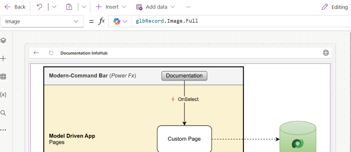Click the Search magnifier in sidebar
Screen dimensions: 351x152
pyautogui.click(x=3, y=113)
